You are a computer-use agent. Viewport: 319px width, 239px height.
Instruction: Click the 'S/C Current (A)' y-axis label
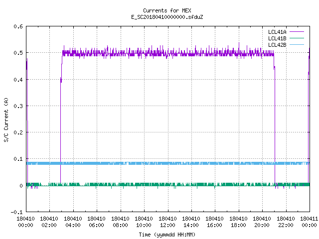click(x=6, y=119)
